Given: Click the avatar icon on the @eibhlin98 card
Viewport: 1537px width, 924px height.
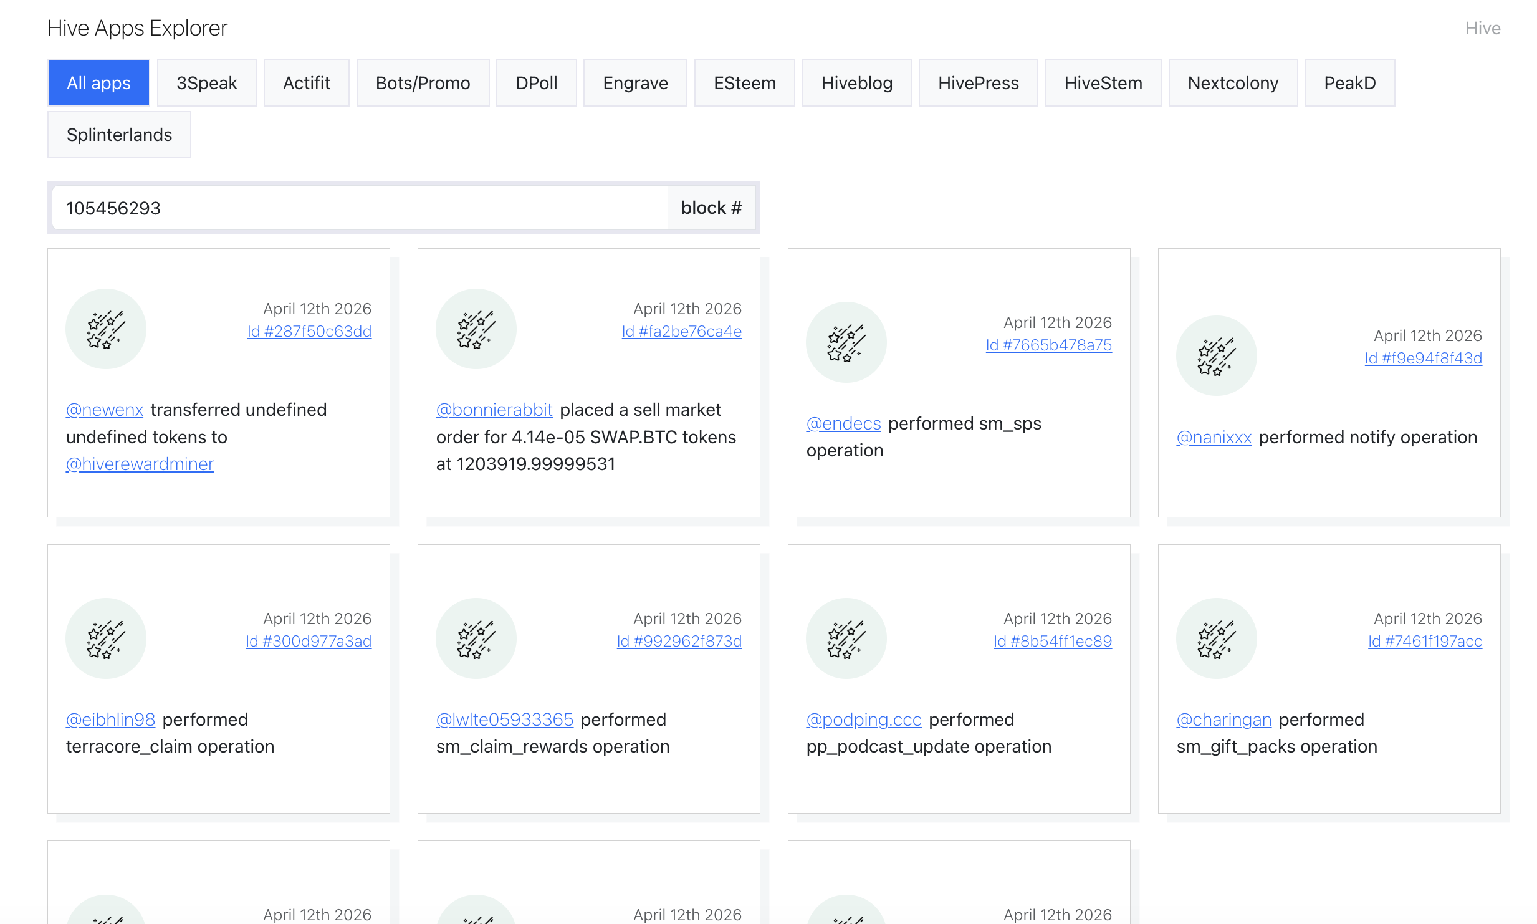Looking at the screenshot, I should coord(106,638).
